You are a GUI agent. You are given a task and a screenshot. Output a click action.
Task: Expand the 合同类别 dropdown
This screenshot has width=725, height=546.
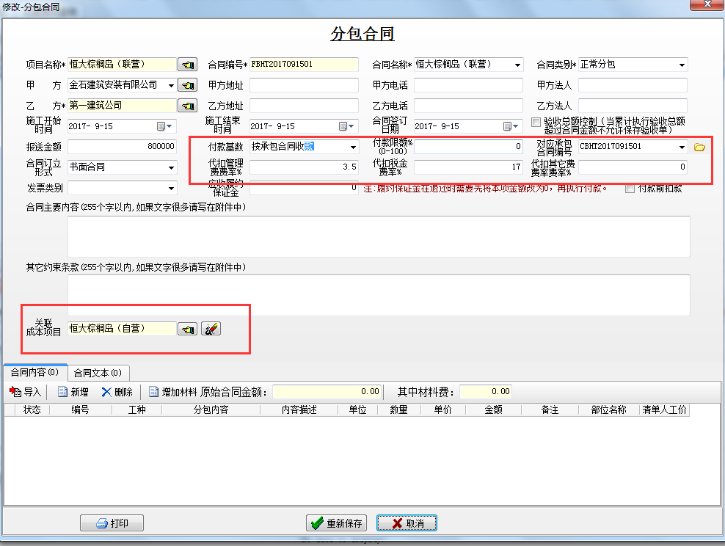[682, 65]
